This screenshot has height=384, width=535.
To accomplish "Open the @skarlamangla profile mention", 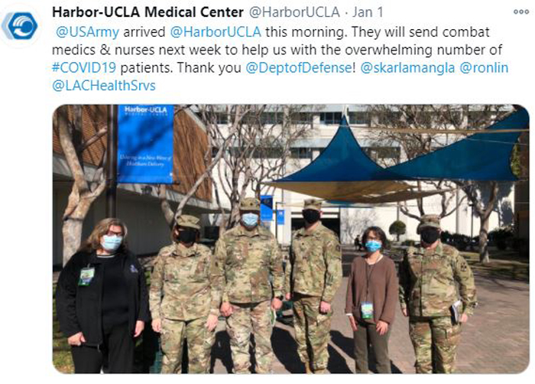I will 407,67.
